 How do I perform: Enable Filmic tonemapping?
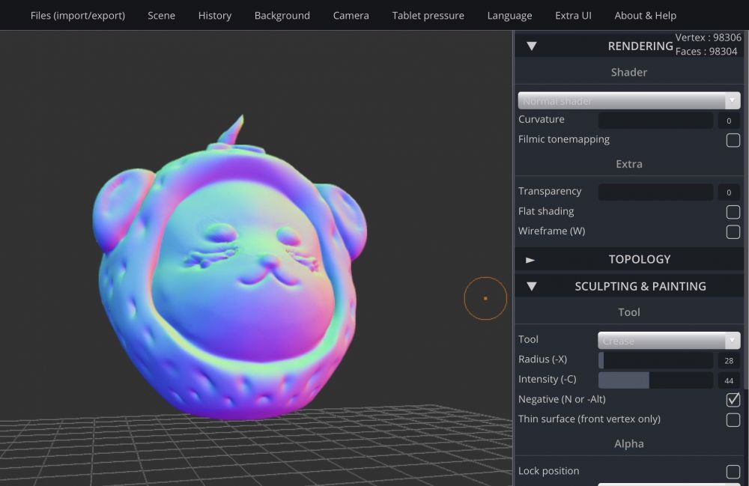click(733, 140)
